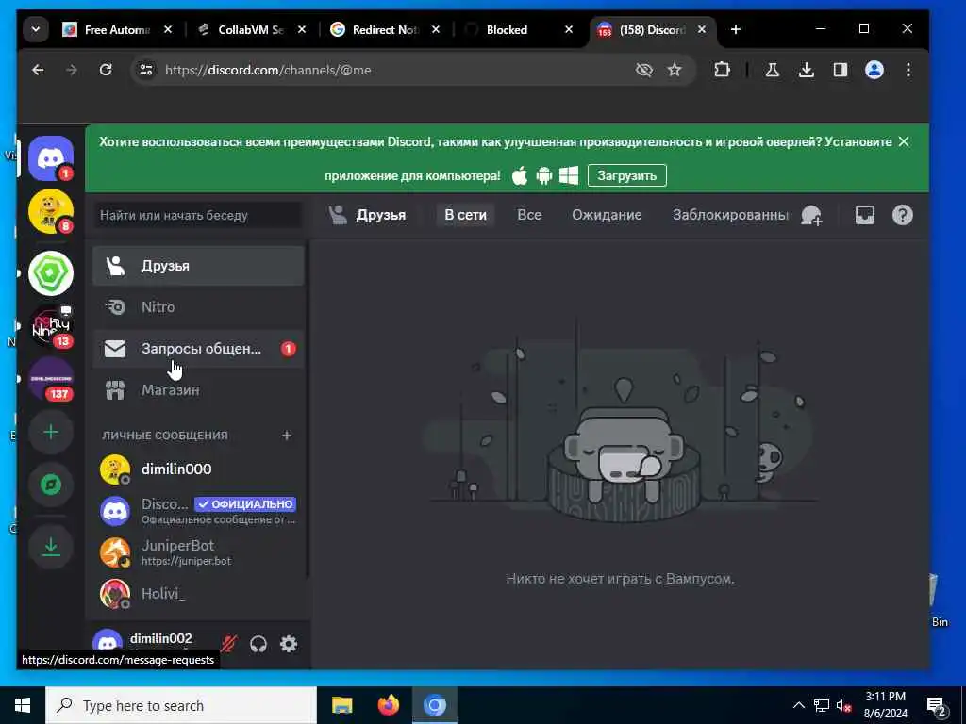
Task: Reload the Discord page
Action: 106,70
